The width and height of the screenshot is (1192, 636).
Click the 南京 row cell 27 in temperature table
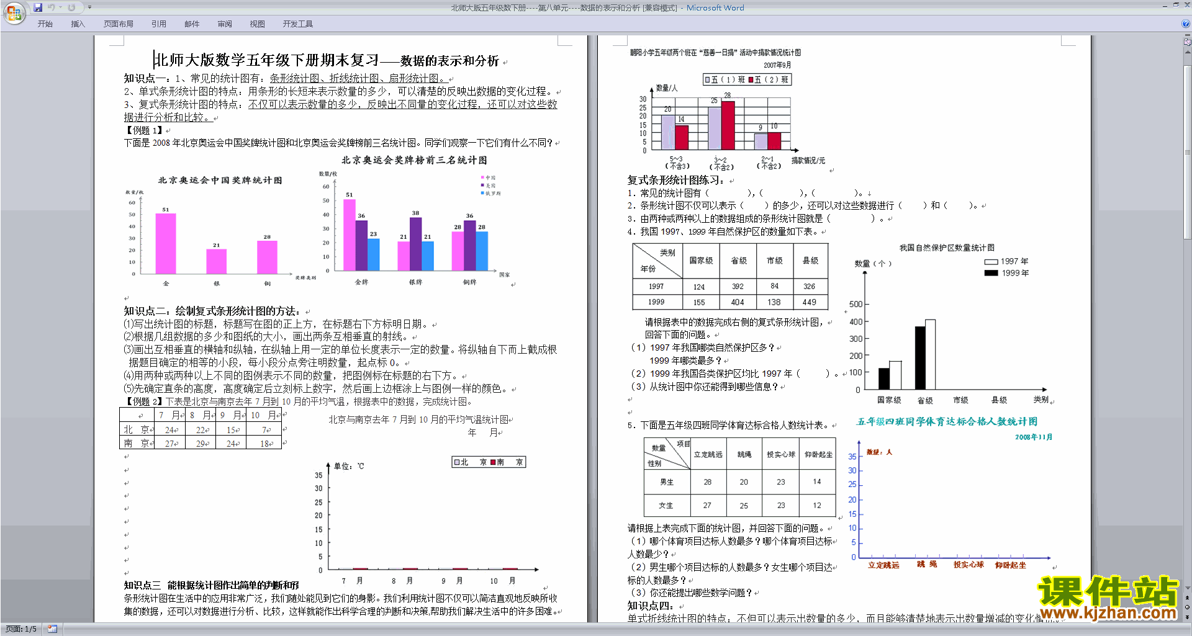click(x=170, y=443)
